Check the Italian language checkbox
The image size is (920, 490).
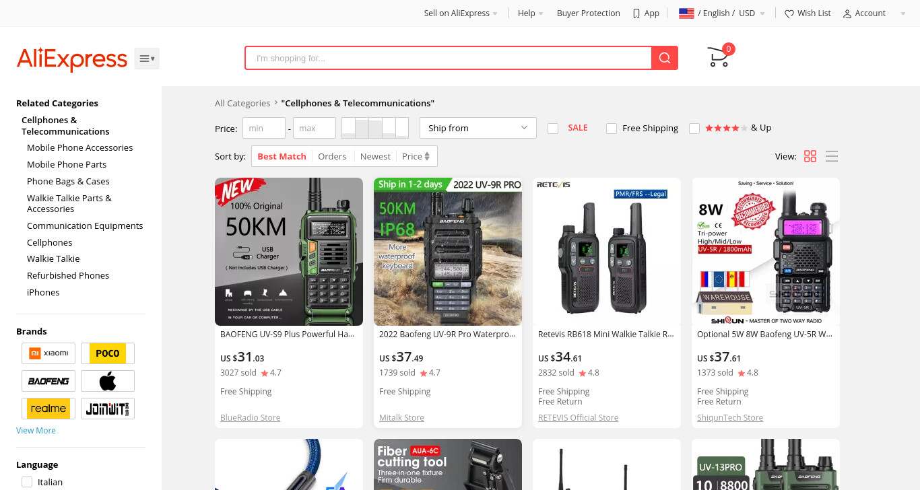click(x=27, y=482)
